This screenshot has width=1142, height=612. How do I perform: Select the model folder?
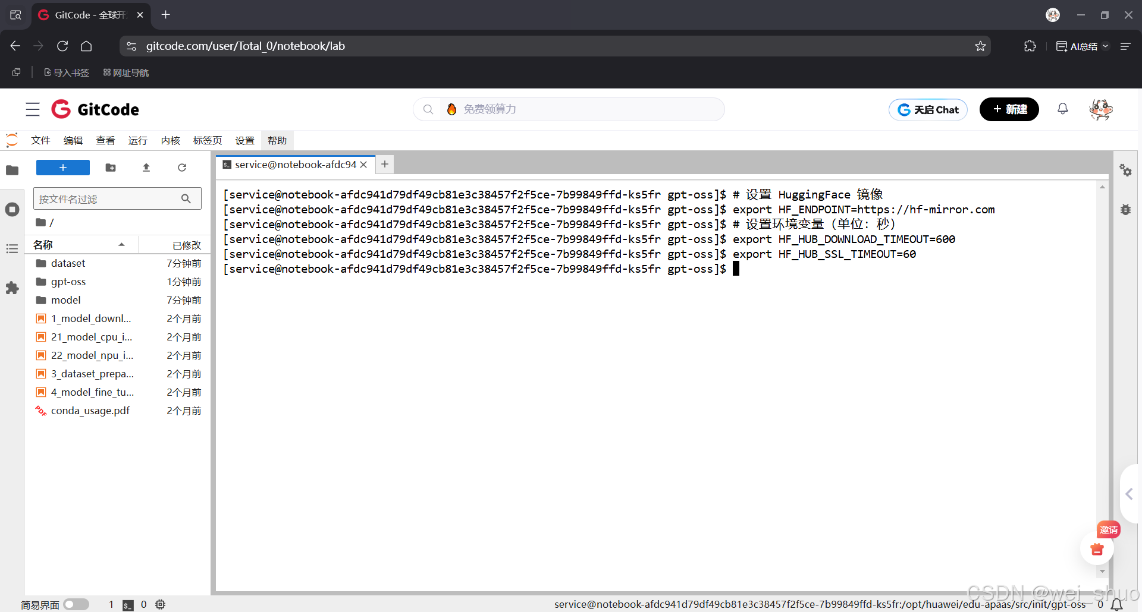click(118, 300)
